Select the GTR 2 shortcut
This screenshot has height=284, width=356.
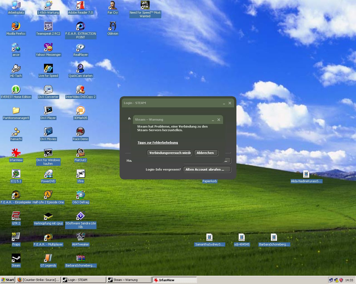[16, 219]
